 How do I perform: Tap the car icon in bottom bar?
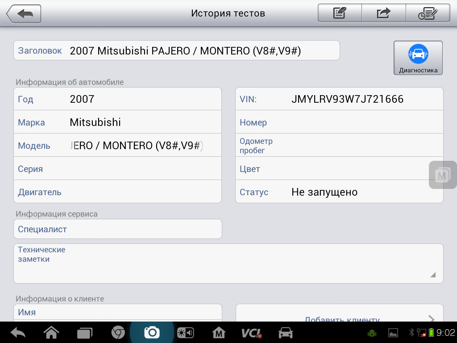pos(285,333)
